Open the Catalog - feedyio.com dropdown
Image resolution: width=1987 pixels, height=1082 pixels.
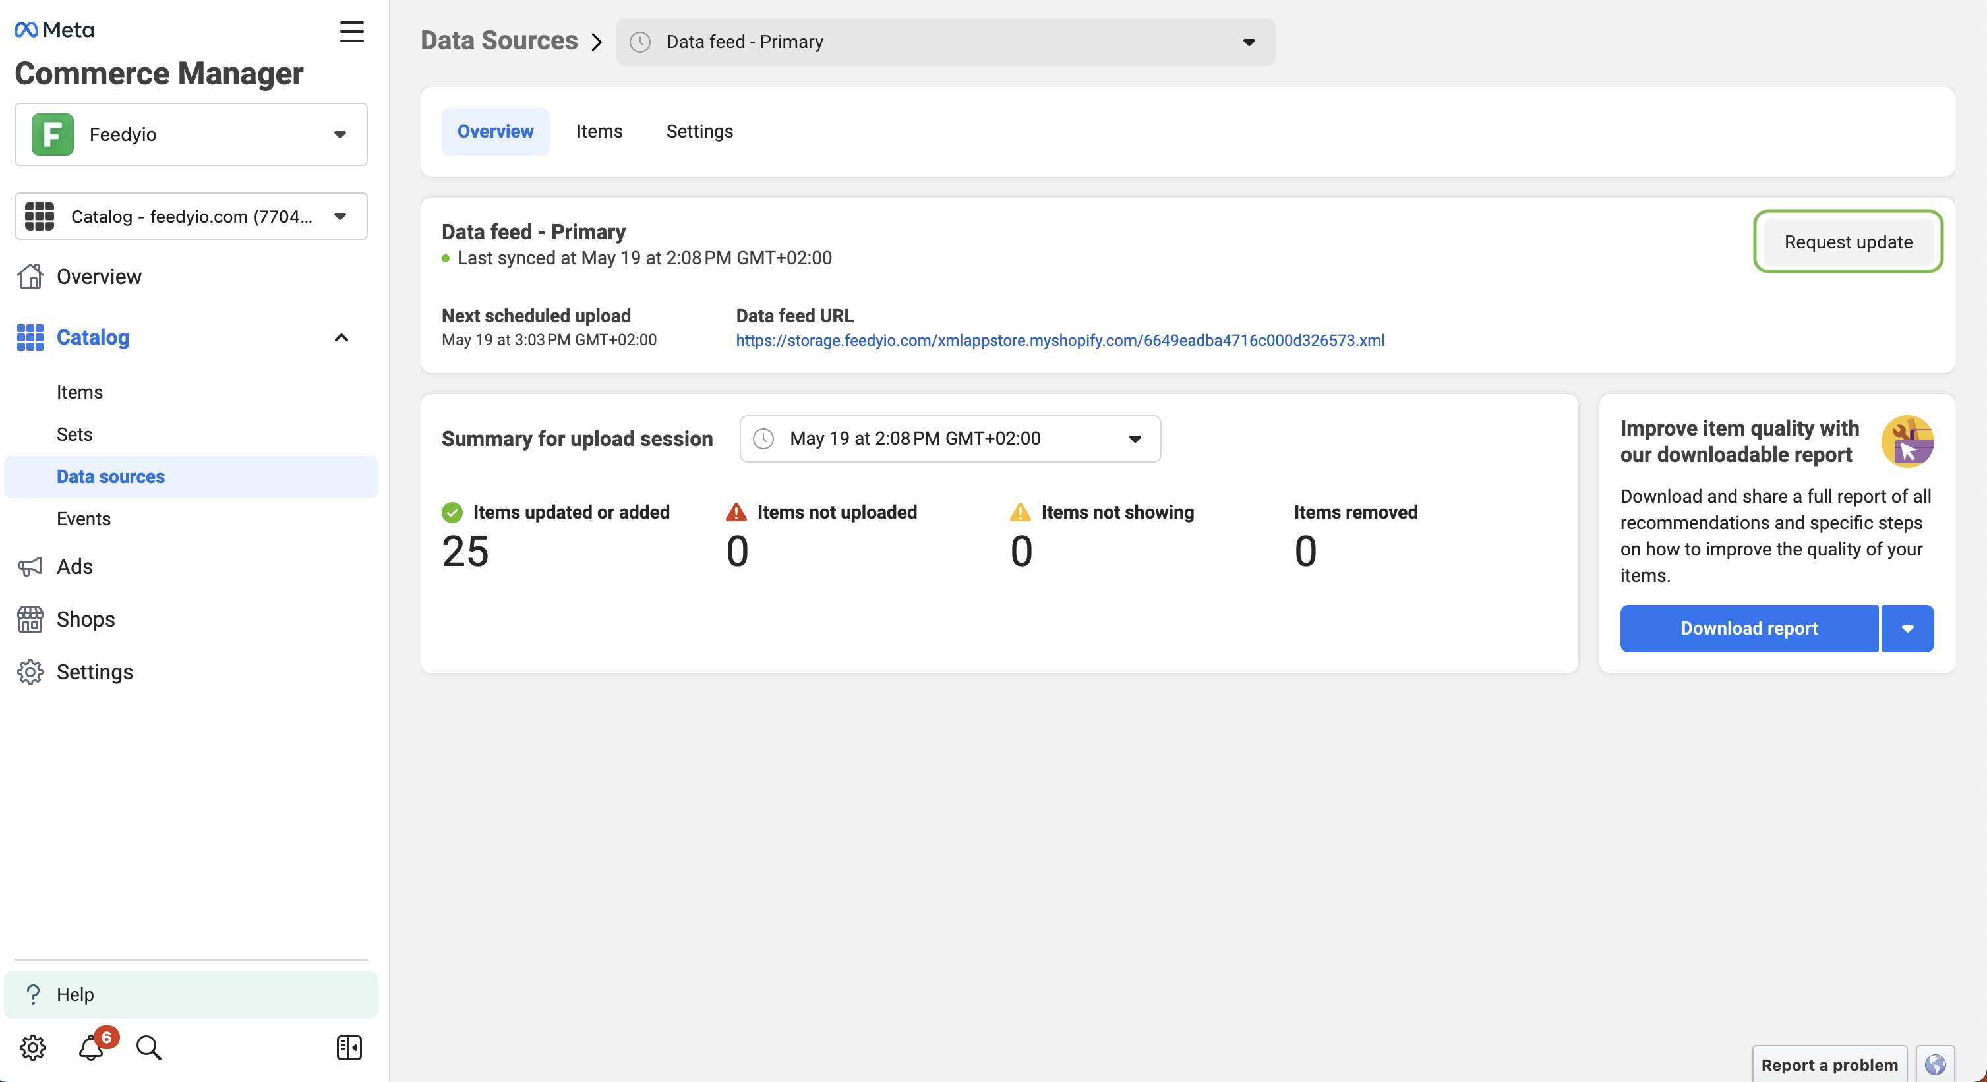tap(191, 216)
